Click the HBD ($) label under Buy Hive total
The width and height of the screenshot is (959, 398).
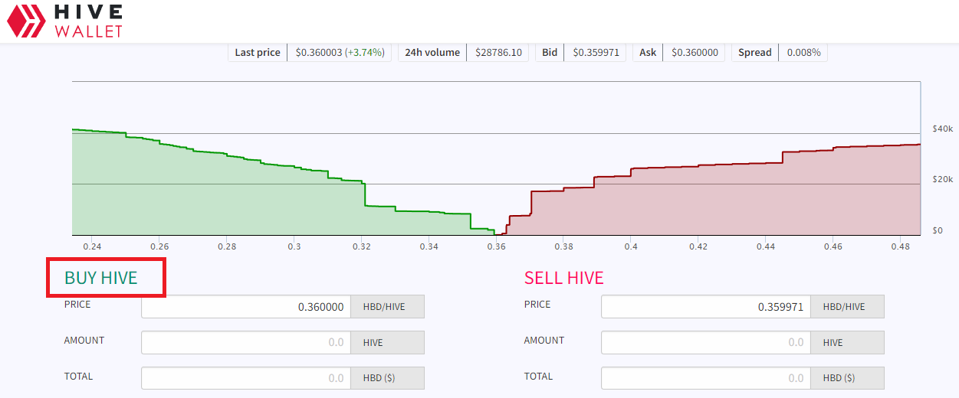(x=387, y=378)
